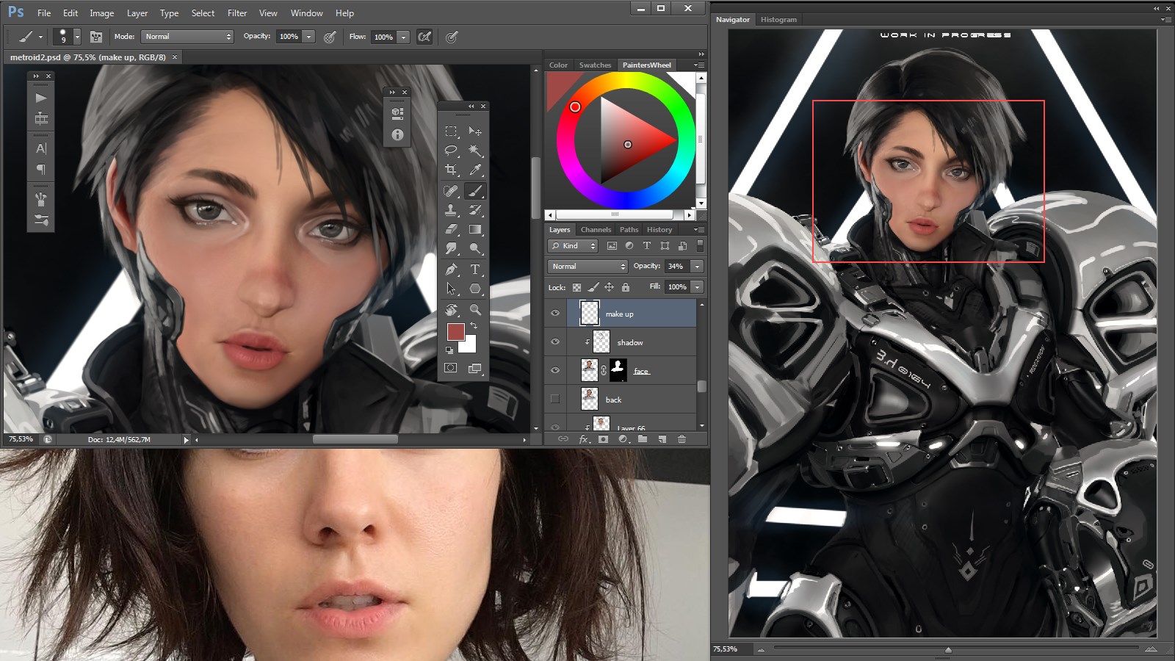Toggle Quick Mask mode
Viewport: 1175px width, 661px height.
[x=451, y=368]
